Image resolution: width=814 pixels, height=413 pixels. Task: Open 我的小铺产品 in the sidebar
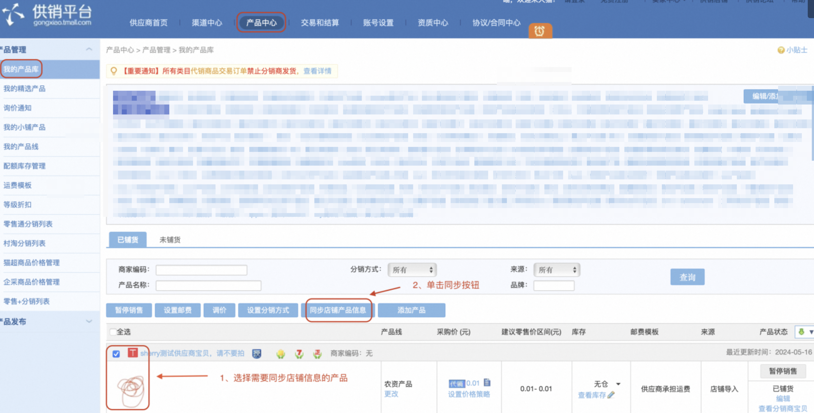[24, 127]
